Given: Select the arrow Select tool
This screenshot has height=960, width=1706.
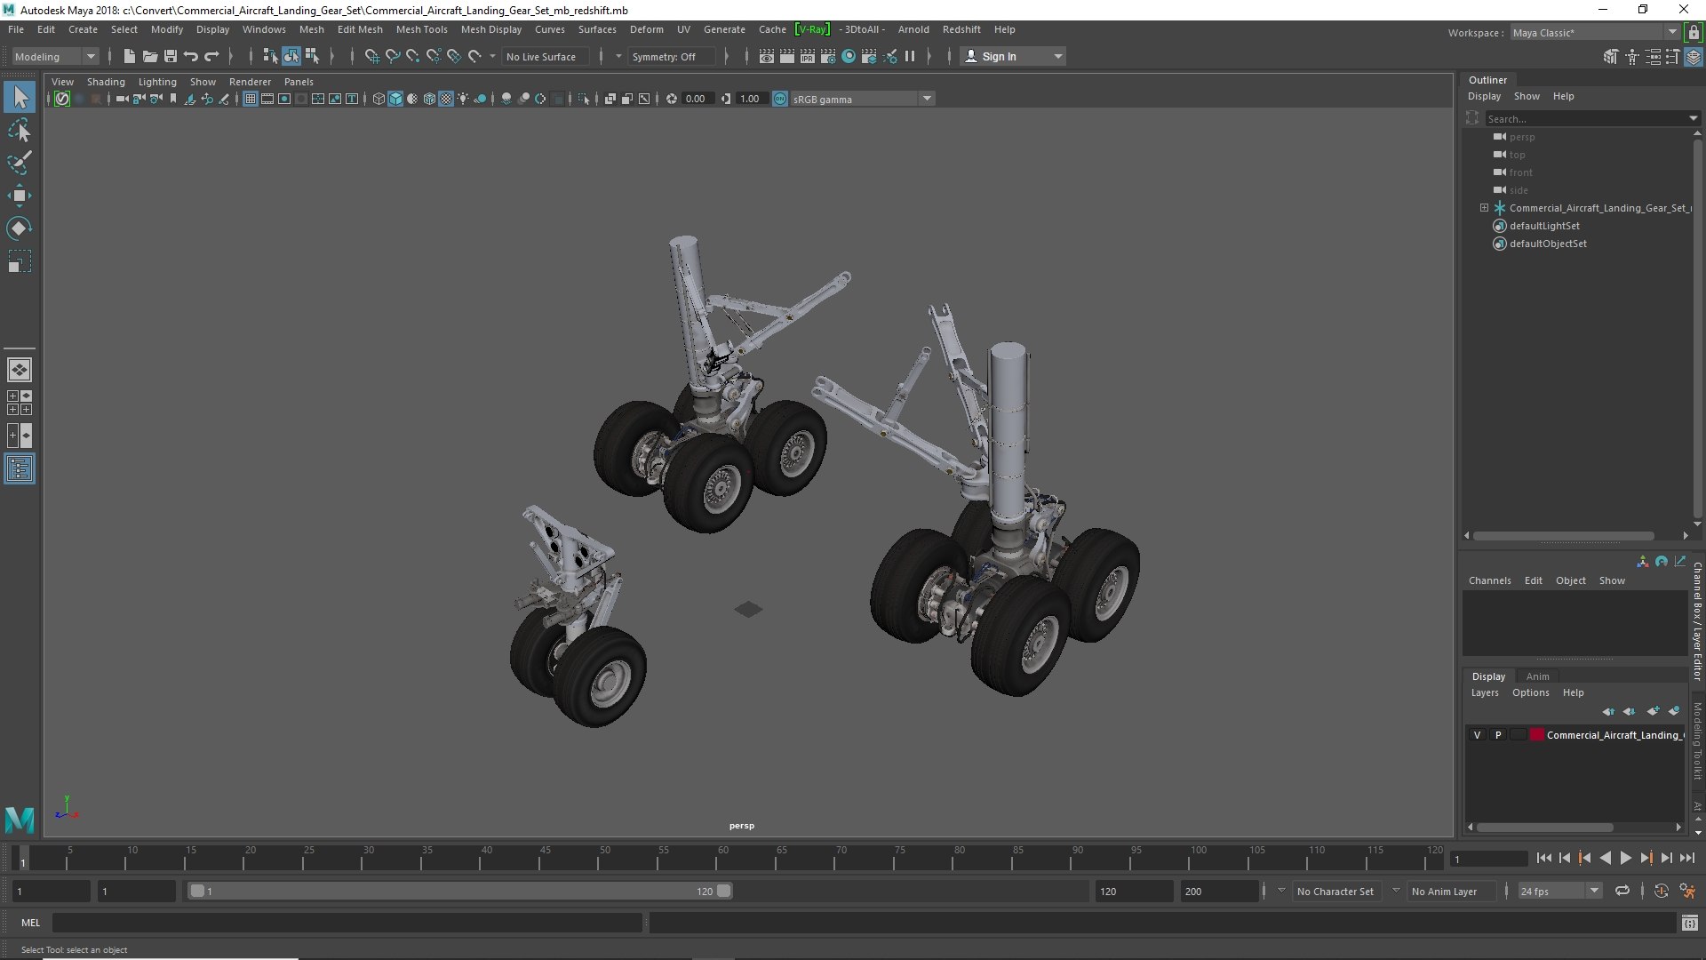Looking at the screenshot, I should coord(20,97).
